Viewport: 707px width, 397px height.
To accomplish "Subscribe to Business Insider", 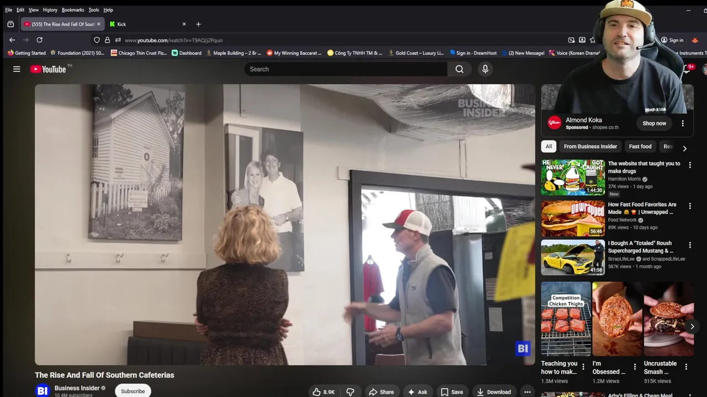I will (x=133, y=391).
